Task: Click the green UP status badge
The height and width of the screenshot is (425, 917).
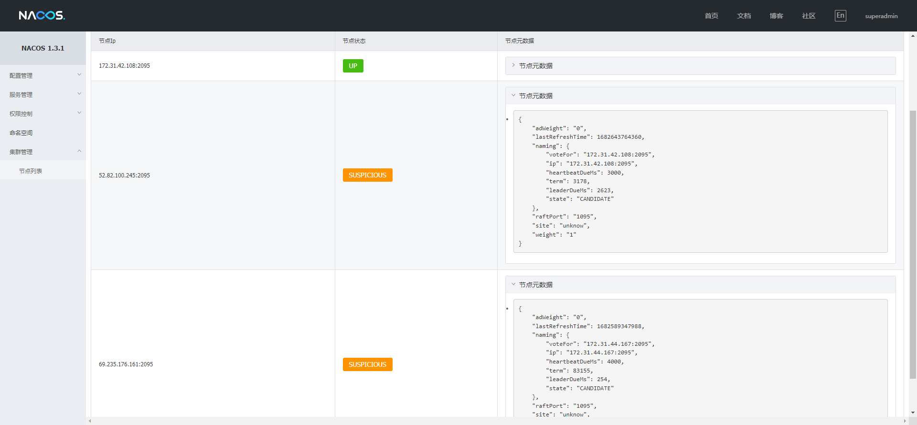Action: 353,66
